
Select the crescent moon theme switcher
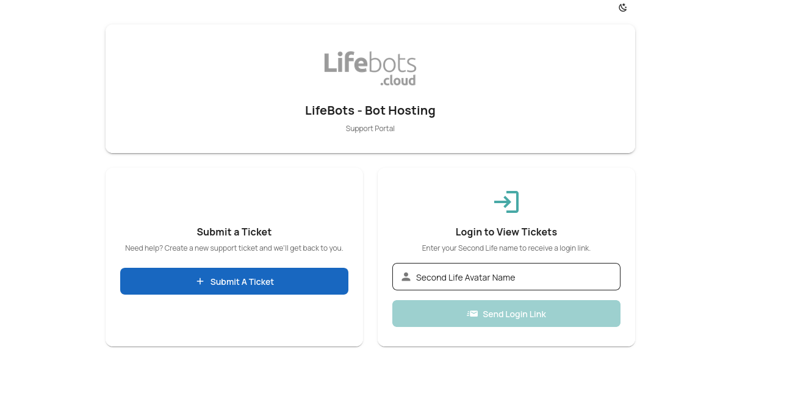click(622, 7)
